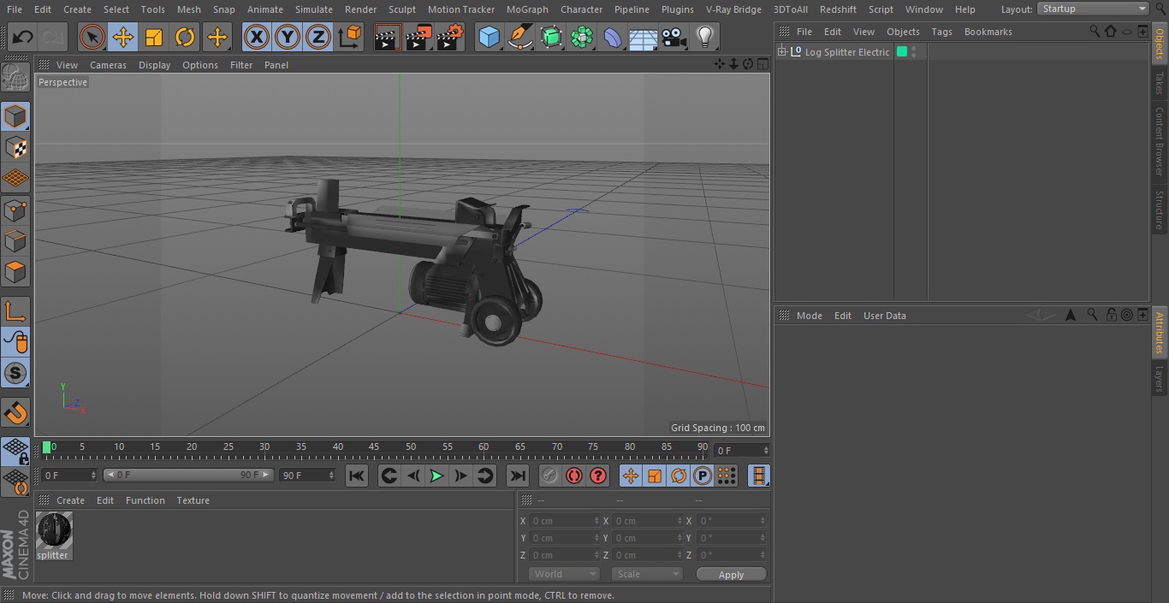Open material manager Texture menu

click(193, 500)
